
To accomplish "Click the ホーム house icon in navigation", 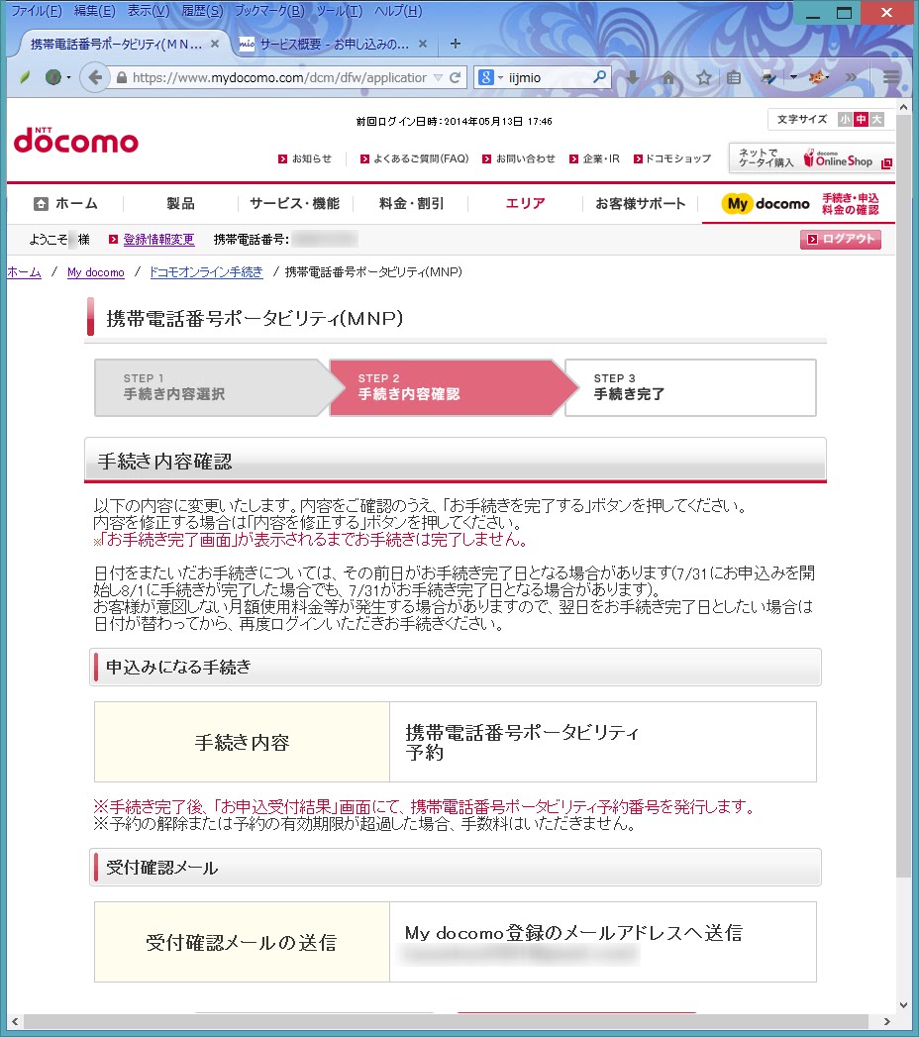I will 41,204.
